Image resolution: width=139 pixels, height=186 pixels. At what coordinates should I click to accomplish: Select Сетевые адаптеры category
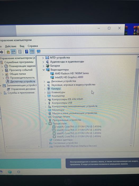tap(63, 140)
